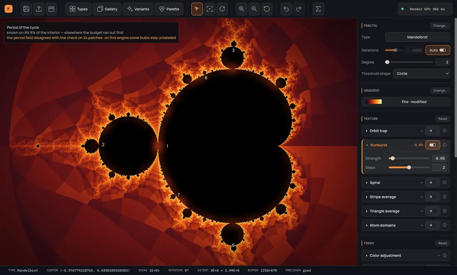The image size is (457, 275).
Task: Click the redo arrow icon
Action: (x=299, y=9)
